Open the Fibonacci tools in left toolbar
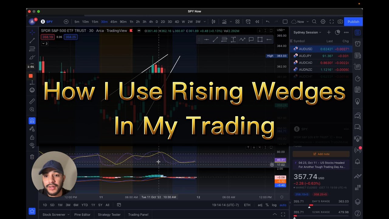389x219 pixels. point(32,49)
